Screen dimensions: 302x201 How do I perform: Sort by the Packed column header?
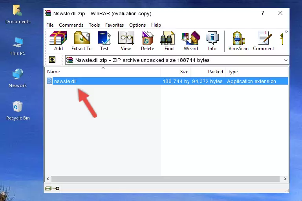207,71
